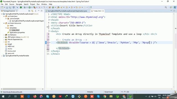The width and height of the screenshot is (177, 99).
Task: Collapse the src/main/java folder
Action: click(x=4, y=16)
